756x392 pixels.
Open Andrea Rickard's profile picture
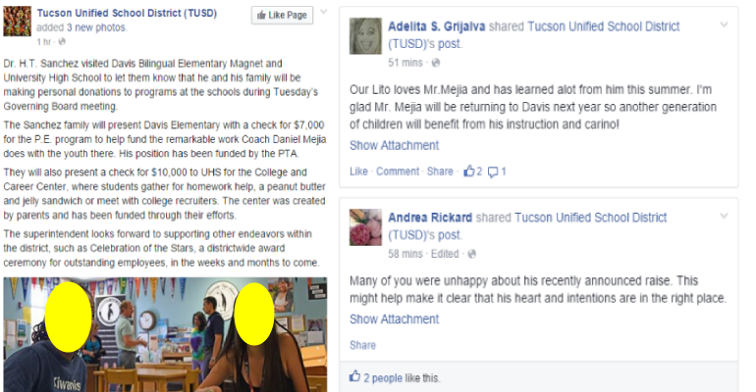(365, 227)
